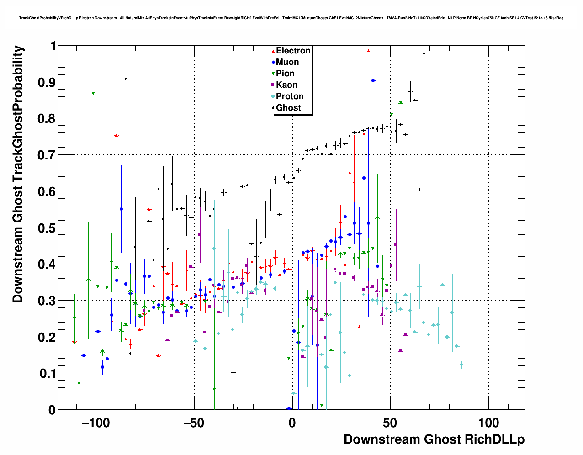Click the x-axis tick label '100'
The image size is (583, 455).
coord(488,423)
